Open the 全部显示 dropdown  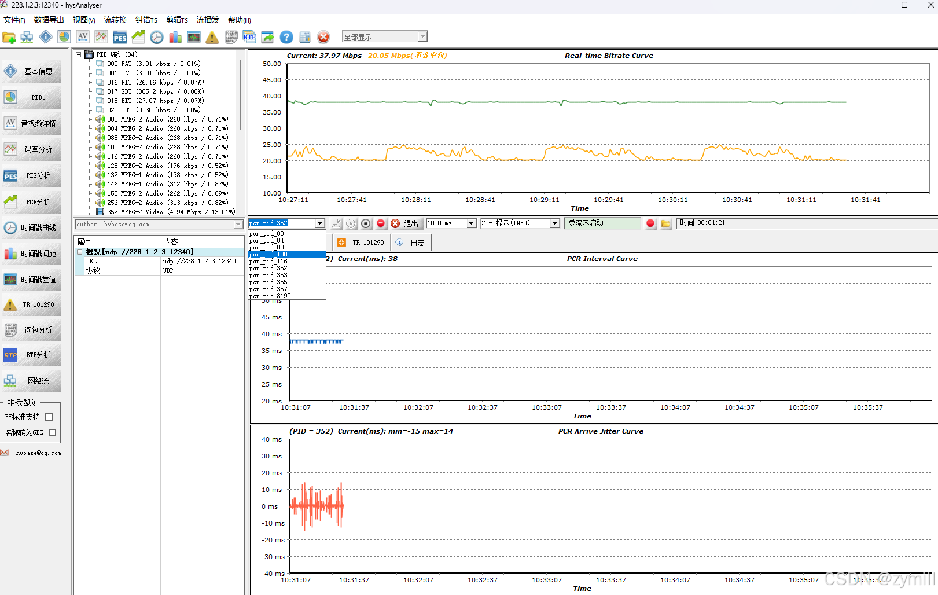(384, 36)
